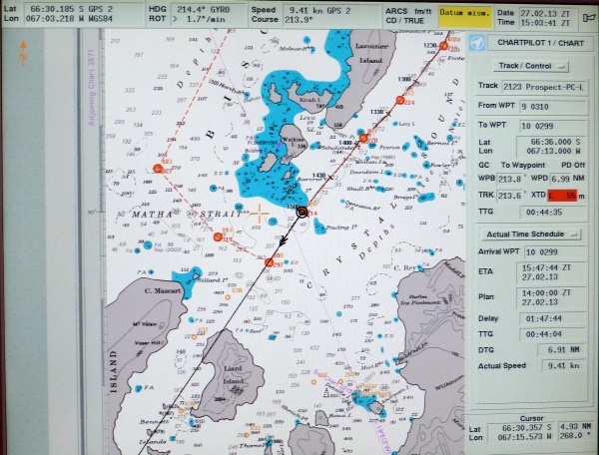Click the From WPT field 9 0310
The height and width of the screenshot is (455, 599).
coord(545,106)
